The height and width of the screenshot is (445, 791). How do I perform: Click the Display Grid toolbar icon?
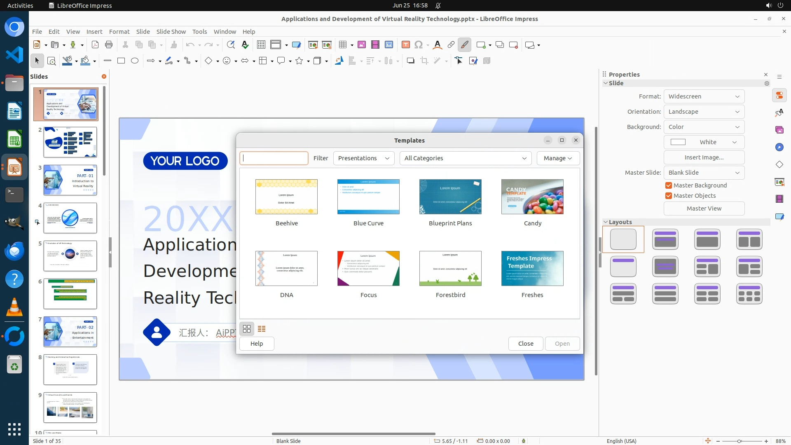pyautogui.click(x=261, y=45)
